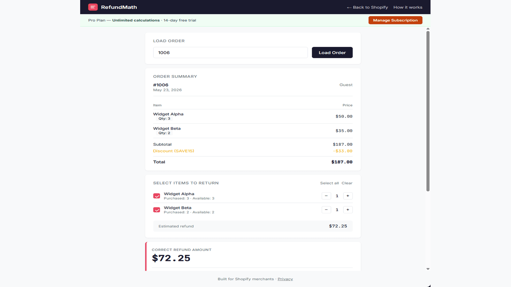Open the How it works link
The image size is (511, 287).
click(408, 7)
